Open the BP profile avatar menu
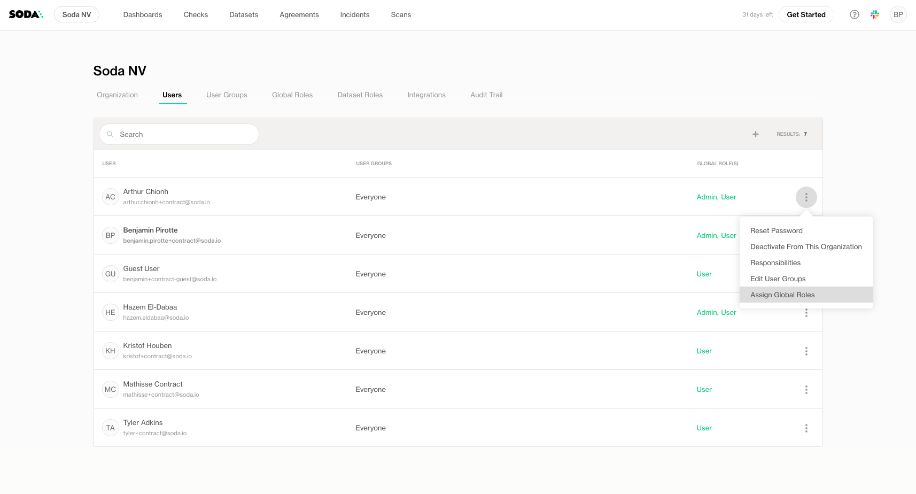The height and width of the screenshot is (494, 916). [898, 14]
